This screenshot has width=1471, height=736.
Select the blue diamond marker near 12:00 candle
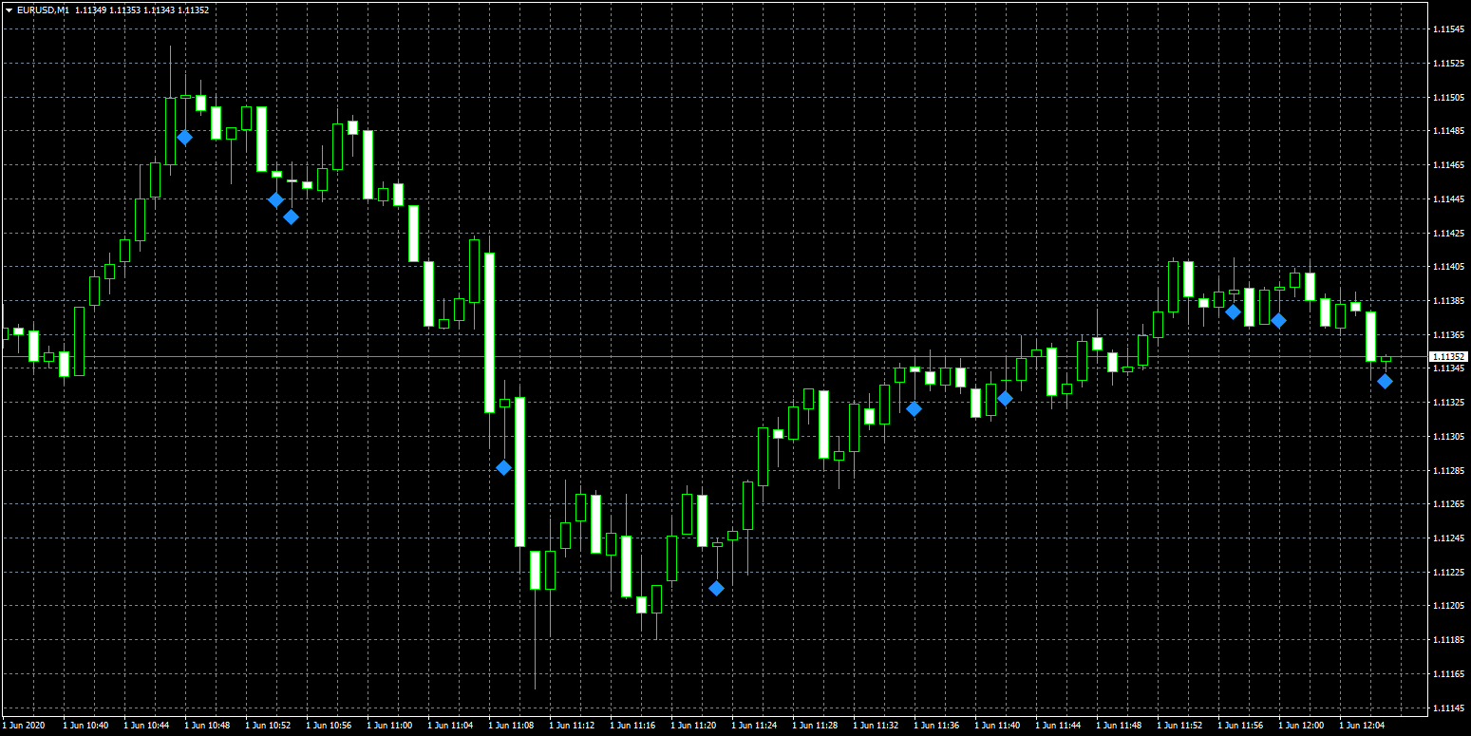point(1278,321)
